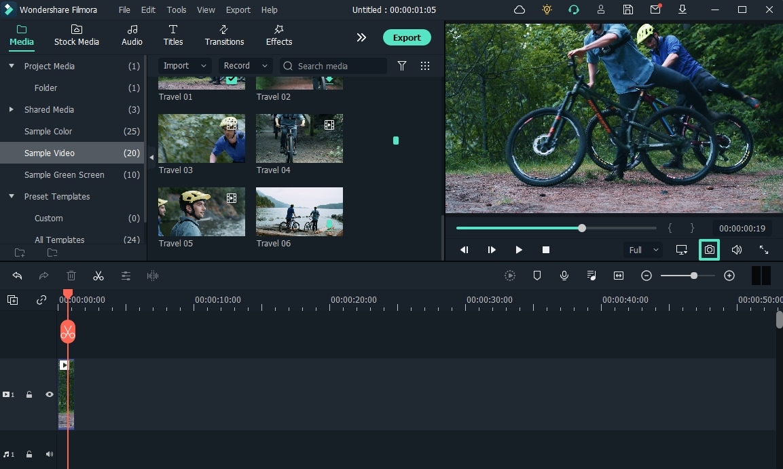Undo the last action
This screenshot has height=469, width=783.
coord(18,276)
